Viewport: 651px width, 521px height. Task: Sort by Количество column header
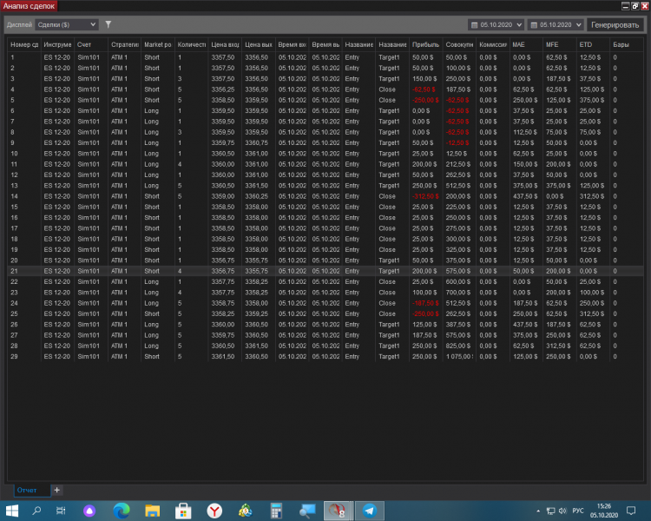tap(192, 44)
